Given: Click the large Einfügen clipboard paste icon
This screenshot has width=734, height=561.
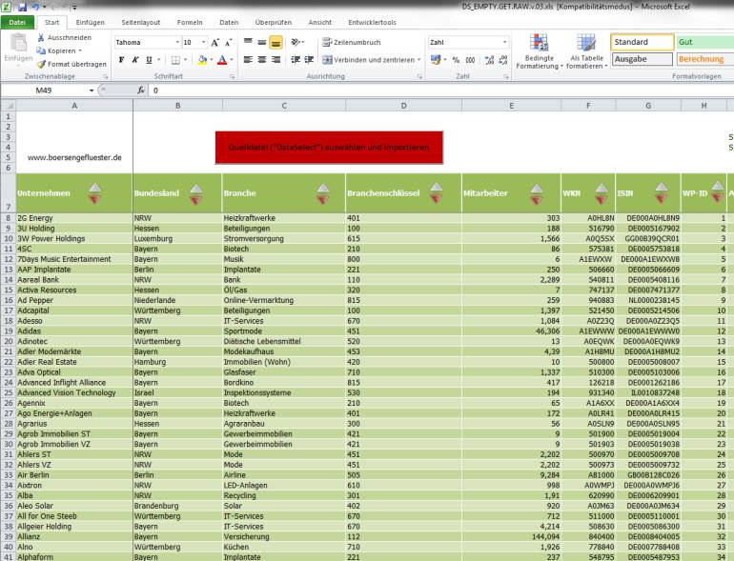Looking at the screenshot, I should click(x=18, y=43).
